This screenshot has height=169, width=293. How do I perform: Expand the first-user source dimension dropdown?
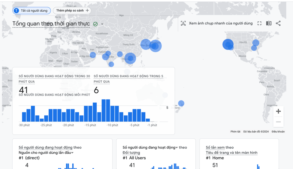pos(72,153)
